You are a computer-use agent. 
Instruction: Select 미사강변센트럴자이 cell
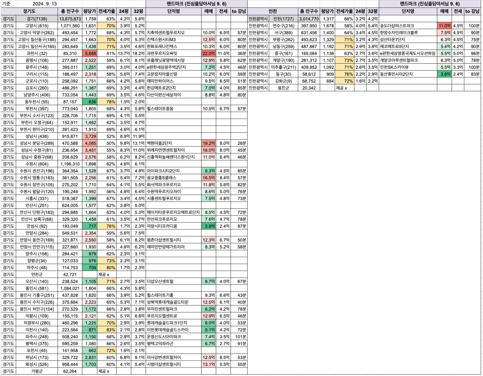(173, 358)
